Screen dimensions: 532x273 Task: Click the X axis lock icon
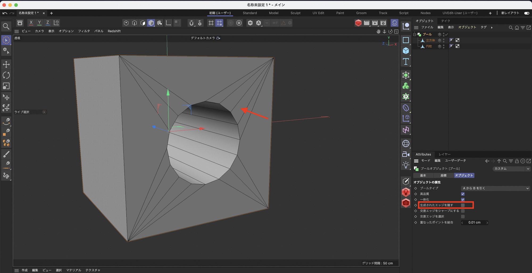coord(31,23)
